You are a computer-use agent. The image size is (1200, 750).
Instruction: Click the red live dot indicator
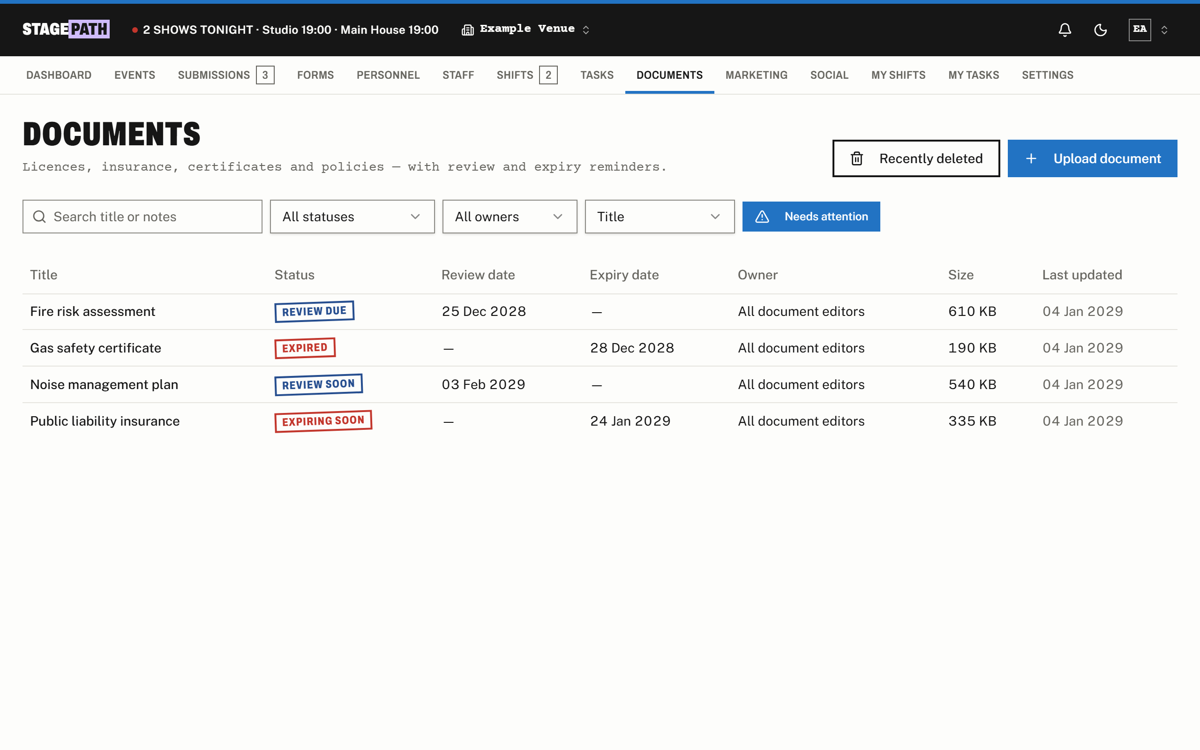pos(135,30)
